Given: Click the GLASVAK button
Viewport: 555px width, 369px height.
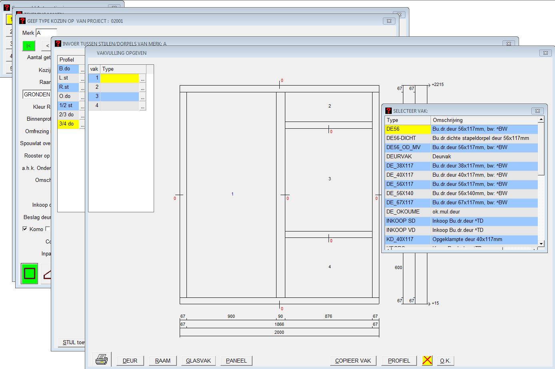Looking at the screenshot, I should (x=198, y=361).
